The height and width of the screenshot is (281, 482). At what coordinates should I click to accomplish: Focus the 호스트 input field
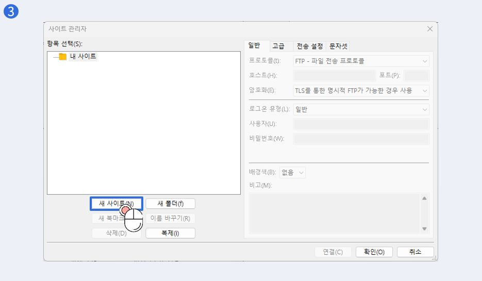pos(335,76)
